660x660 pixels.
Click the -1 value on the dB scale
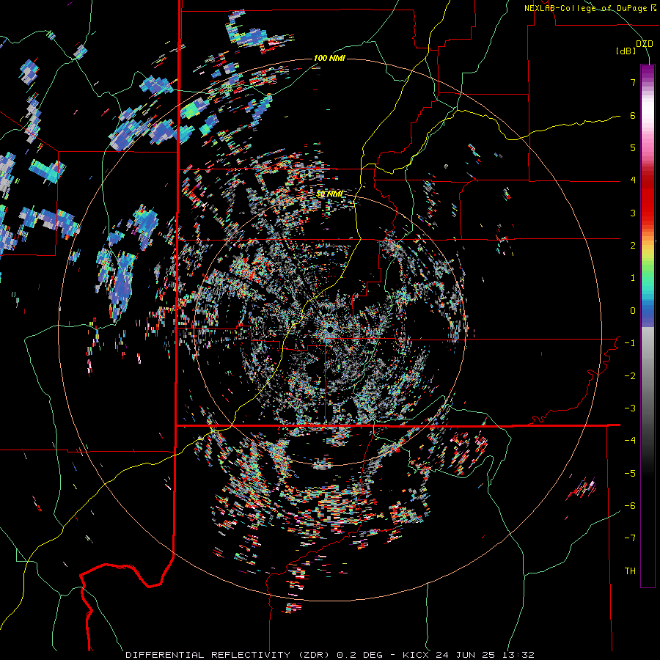coord(630,343)
